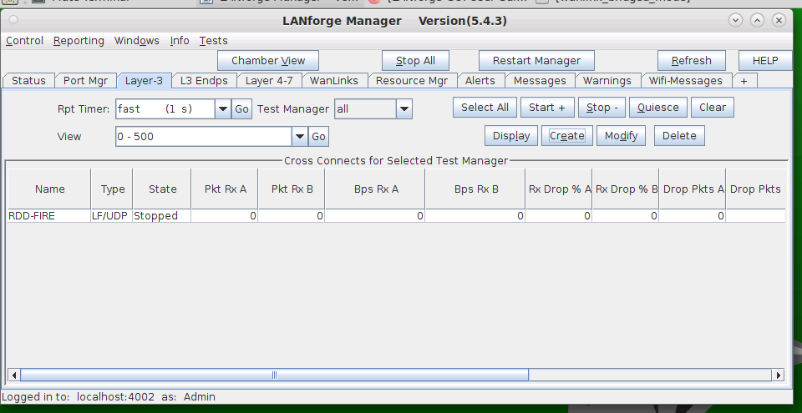The image size is (802, 413).
Task: Click Go next to Rpt Timer
Action: 242,108
